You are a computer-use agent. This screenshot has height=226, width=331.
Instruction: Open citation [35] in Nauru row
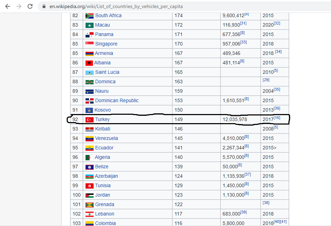(x=277, y=89)
